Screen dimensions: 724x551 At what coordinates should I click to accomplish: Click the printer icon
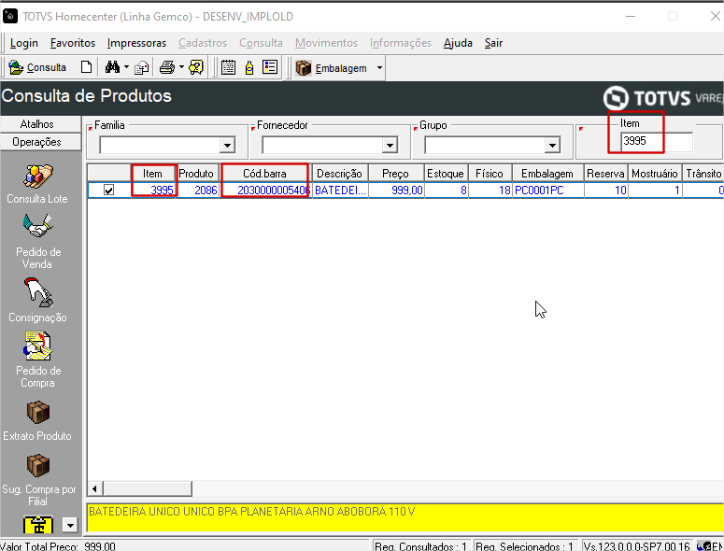click(x=166, y=68)
